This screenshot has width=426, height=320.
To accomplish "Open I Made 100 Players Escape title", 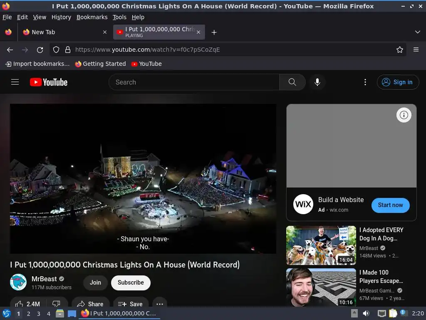I will tap(381, 277).
